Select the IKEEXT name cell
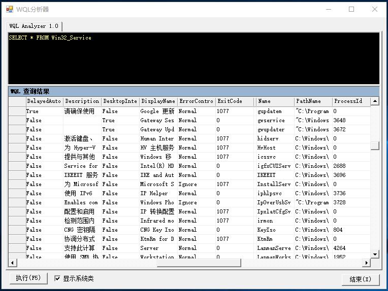Image resolution: width=388 pixels, height=291 pixels. pyautogui.click(x=274, y=175)
